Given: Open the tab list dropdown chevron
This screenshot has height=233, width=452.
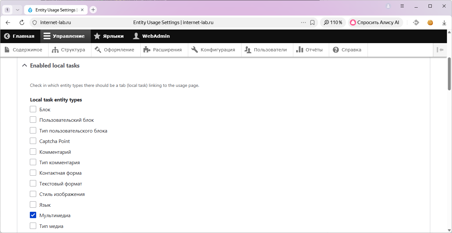Looking at the screenshot, I should point(18,10).
